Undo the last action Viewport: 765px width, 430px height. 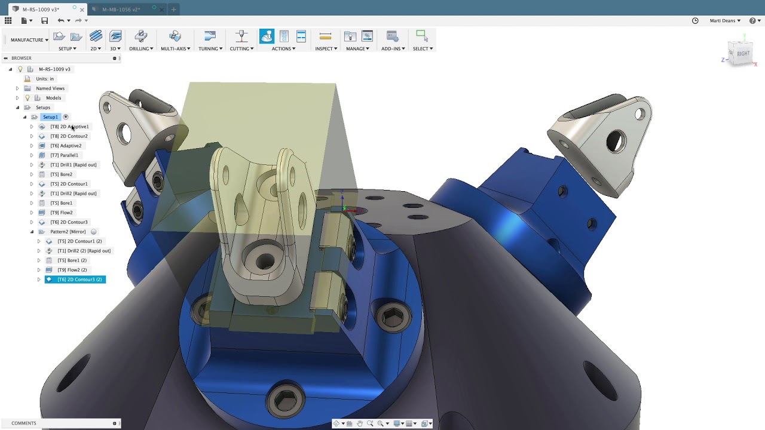pyautogui.click(x=60, y=20)
